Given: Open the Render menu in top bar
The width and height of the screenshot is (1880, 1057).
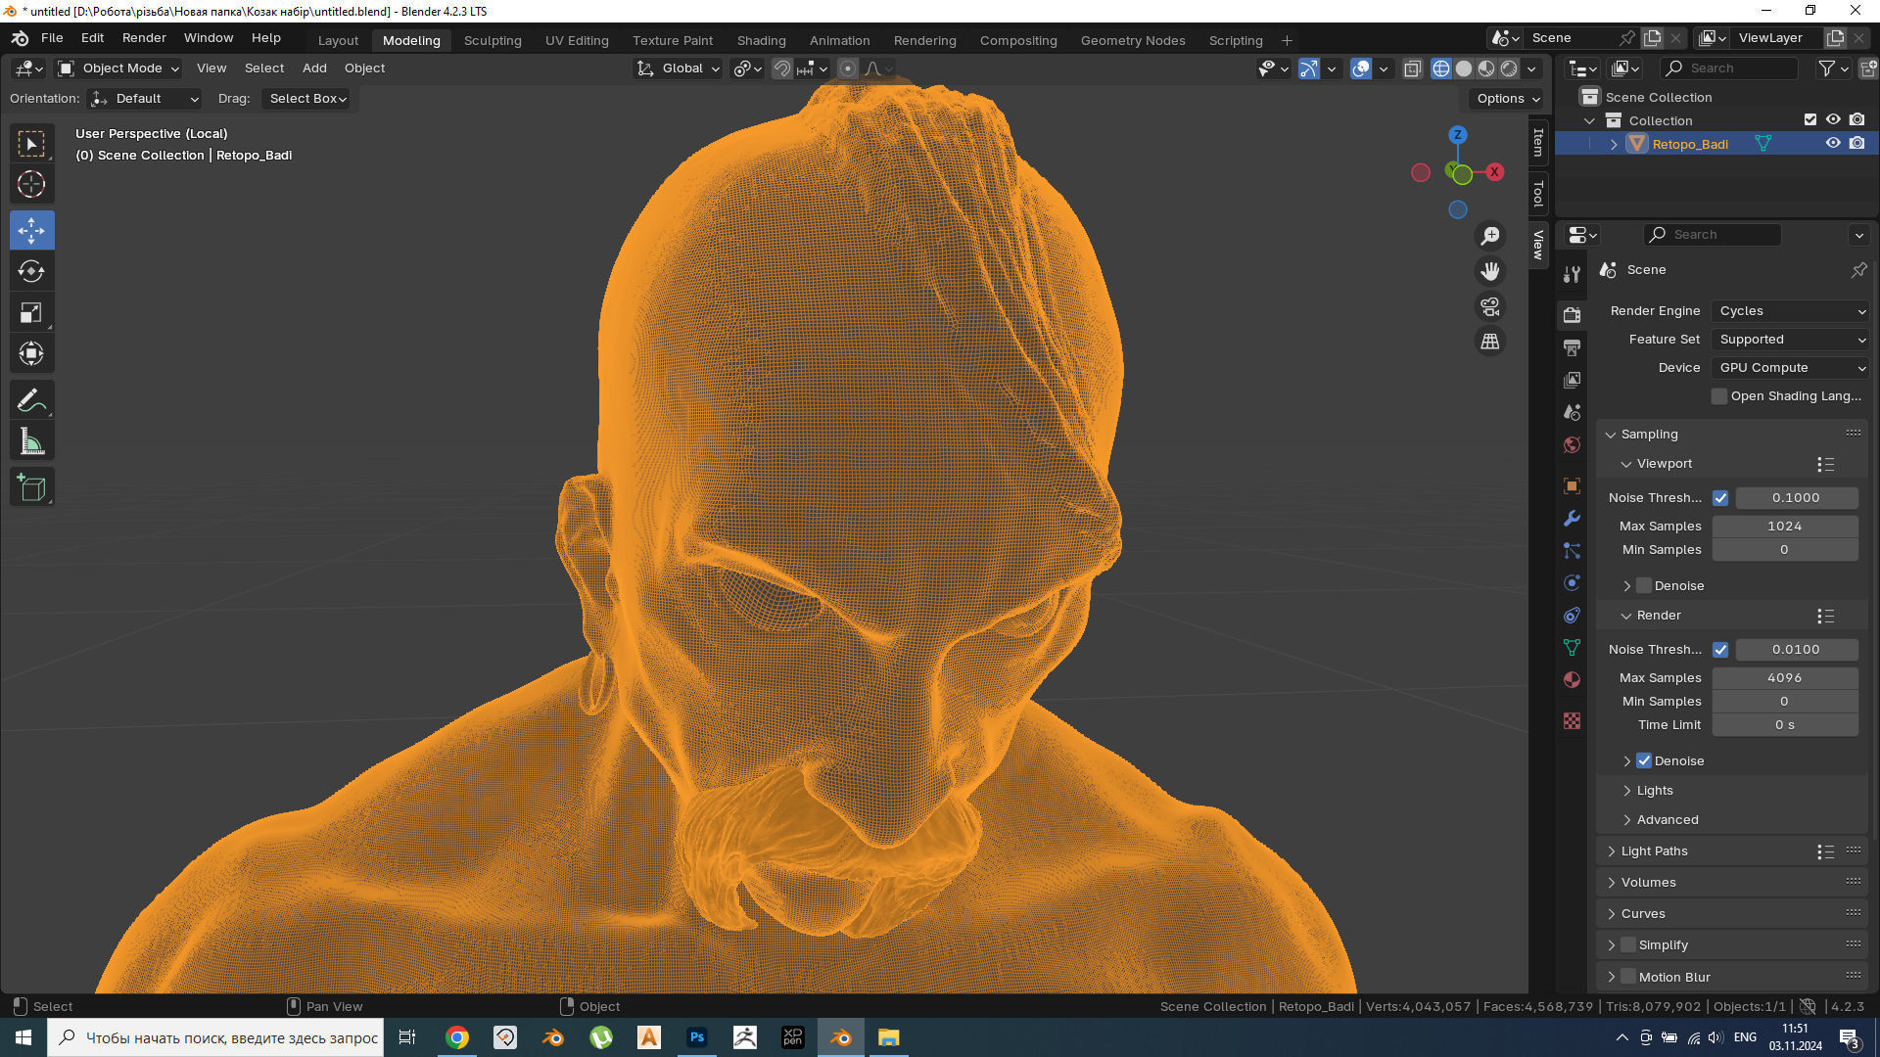Looking at the screenshot, I should [144, 38].
